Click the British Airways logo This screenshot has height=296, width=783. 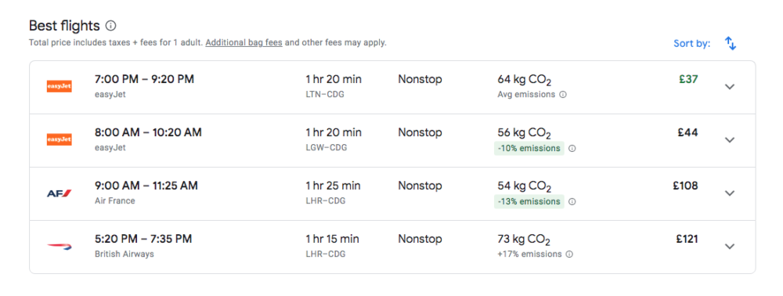pyautogui.click(x=60, y=246)
